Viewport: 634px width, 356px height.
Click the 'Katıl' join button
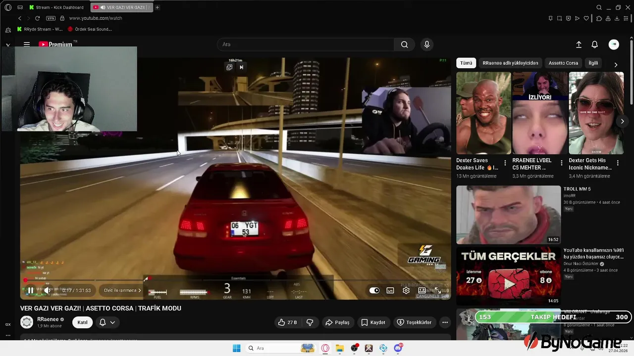[x=83, y=322]
